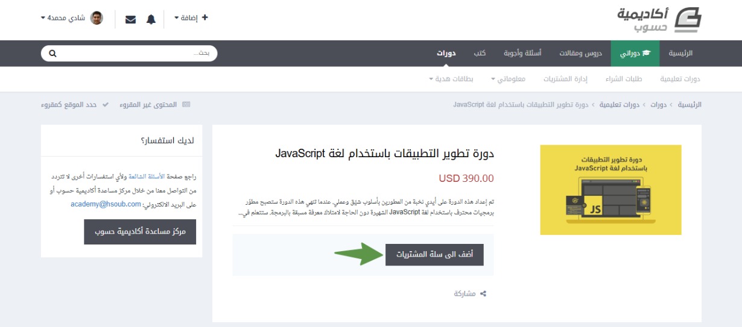Click the الرئيسية breadcrumb link
The width and height of the screenshot is (742, 327).
(x=690, y=104)
